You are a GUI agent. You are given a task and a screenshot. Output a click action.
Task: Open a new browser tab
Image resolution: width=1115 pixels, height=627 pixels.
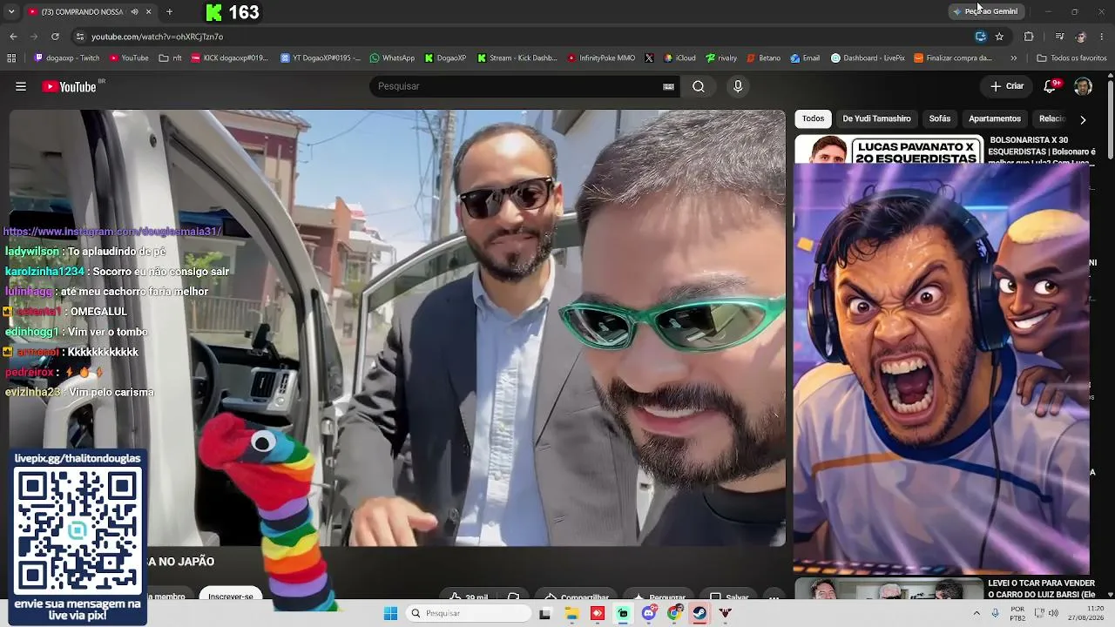click(x=169, y=12)
